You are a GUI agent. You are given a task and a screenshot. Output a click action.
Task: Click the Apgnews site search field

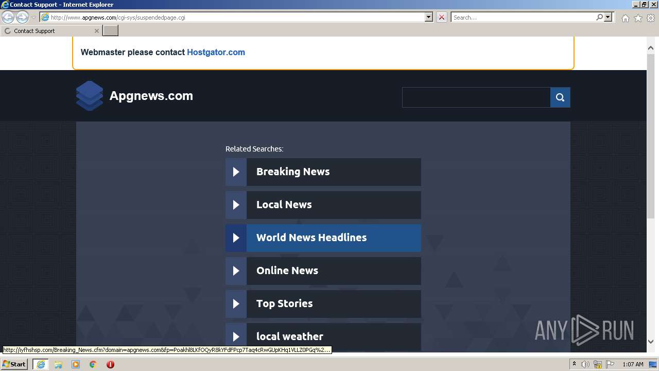click(x=476, y=97)
